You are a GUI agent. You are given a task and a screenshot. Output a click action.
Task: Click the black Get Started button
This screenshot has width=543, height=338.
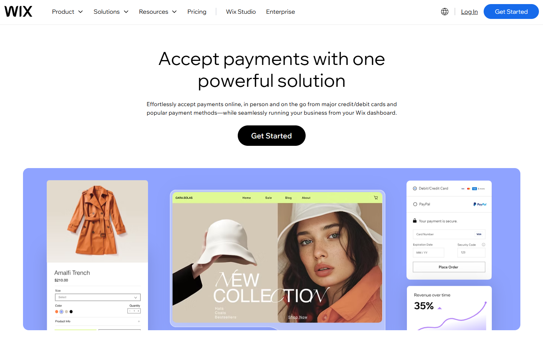(271, 136)
